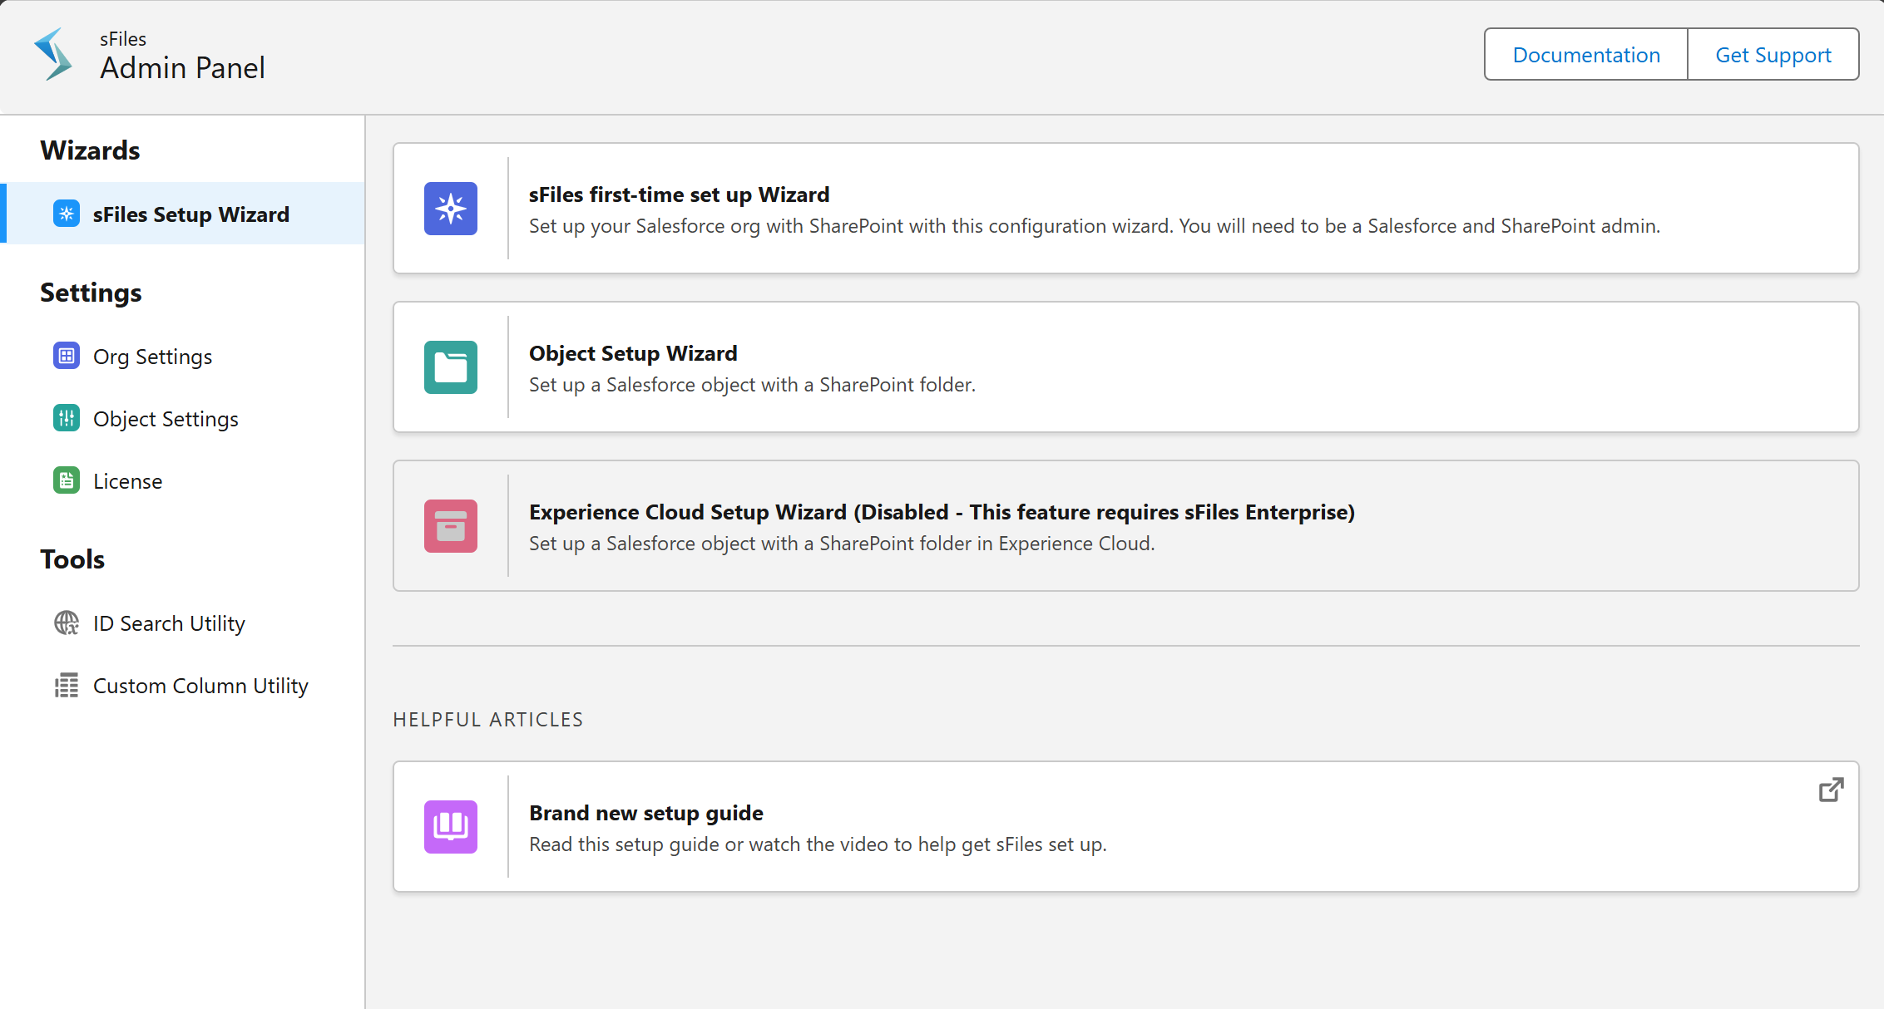Click the Object Settings sliders icon

[67, 418]
